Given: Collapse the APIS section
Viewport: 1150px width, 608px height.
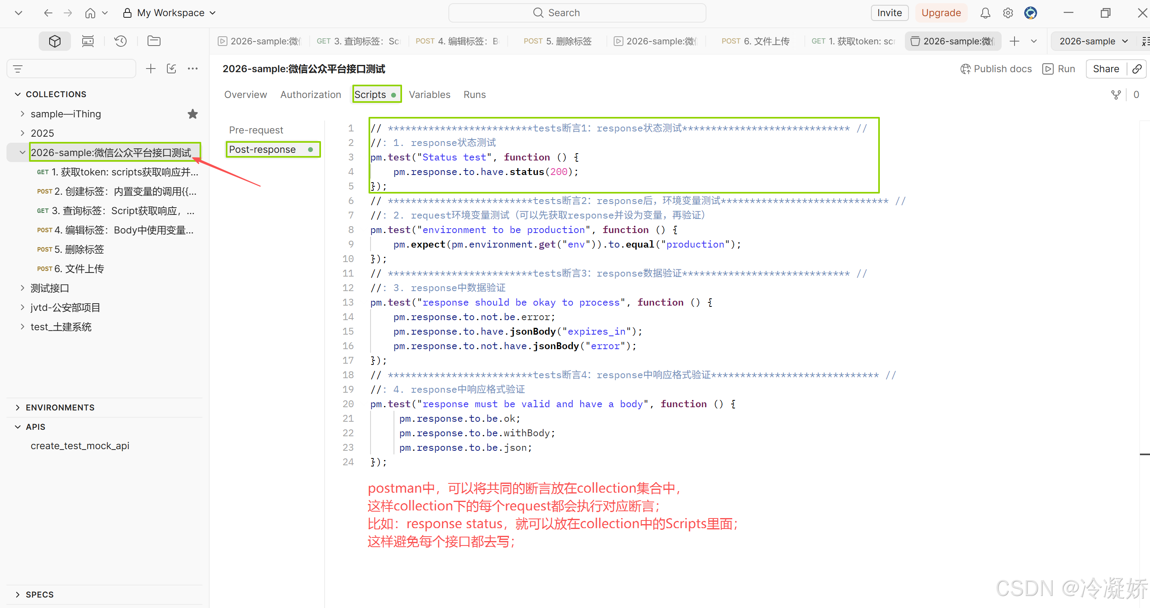Looking at the screenshot, I should click(18, 427).
